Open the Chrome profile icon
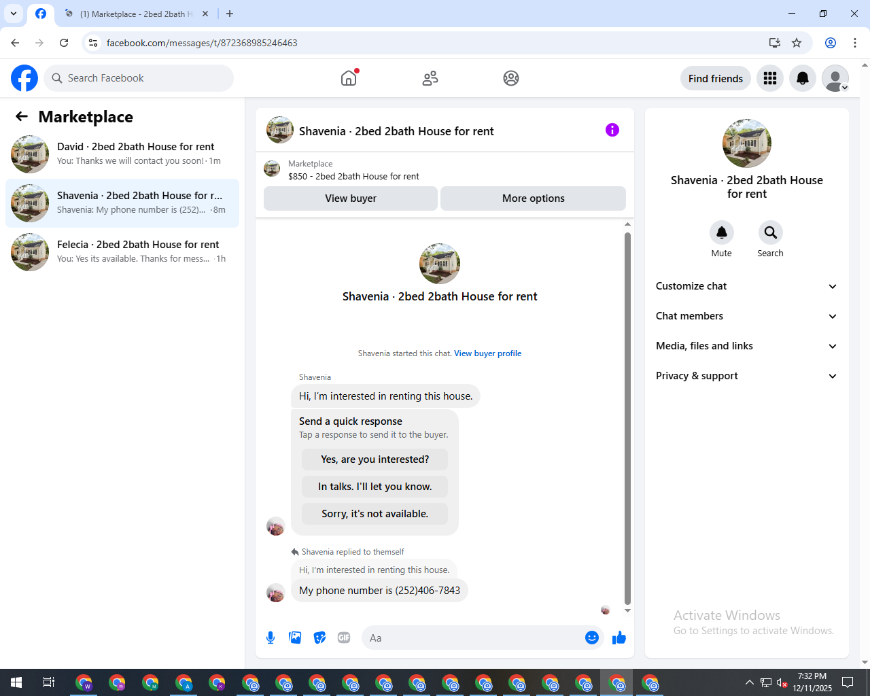Viewport: 870px width, 696px height. (x=831, y=43)
